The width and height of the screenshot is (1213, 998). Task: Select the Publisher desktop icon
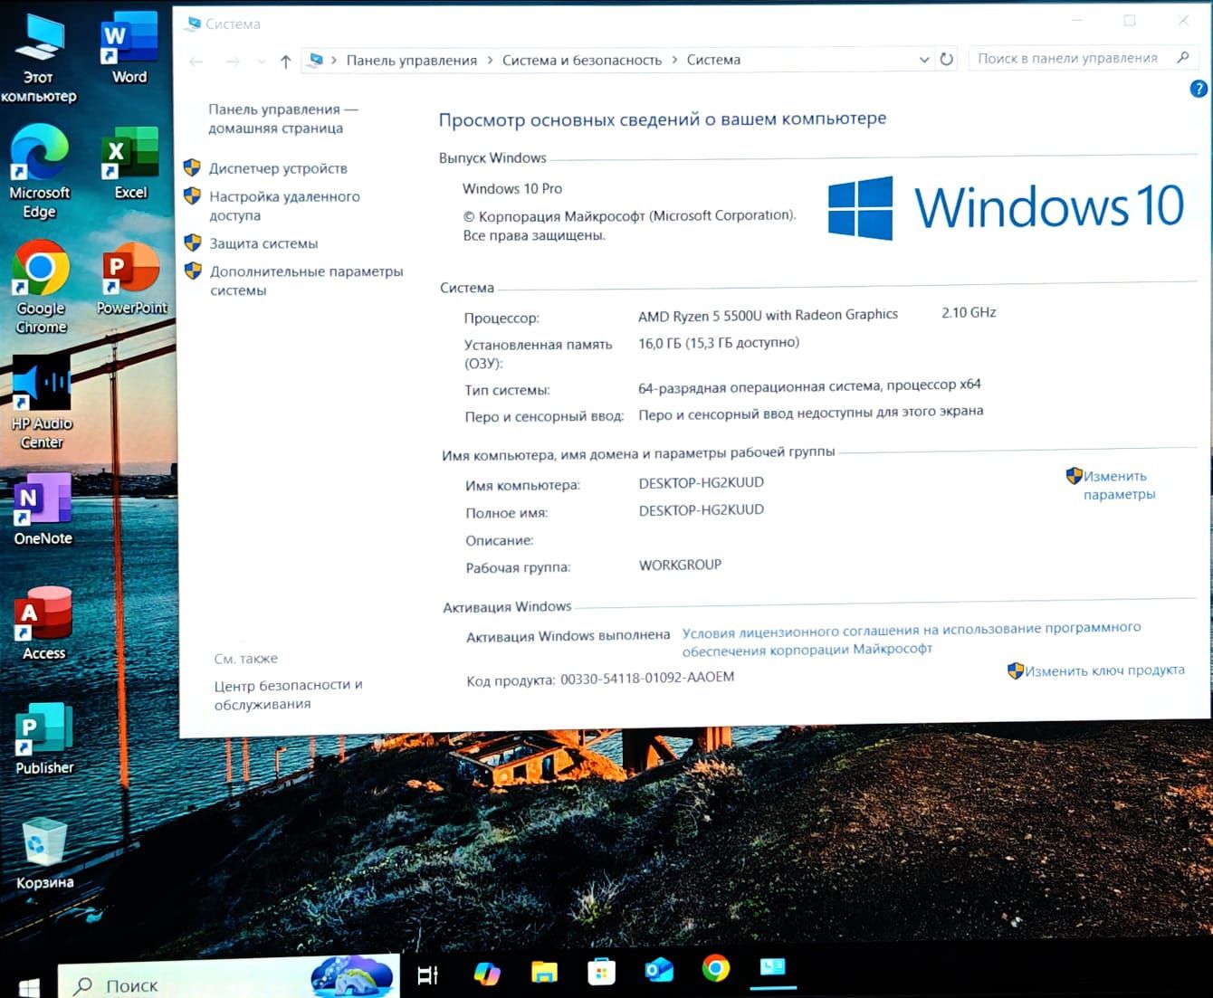44,739
